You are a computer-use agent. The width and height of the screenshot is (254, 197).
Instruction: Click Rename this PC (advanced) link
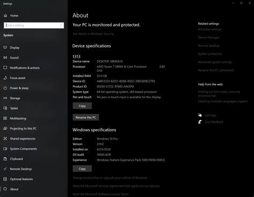pos(216,70)
